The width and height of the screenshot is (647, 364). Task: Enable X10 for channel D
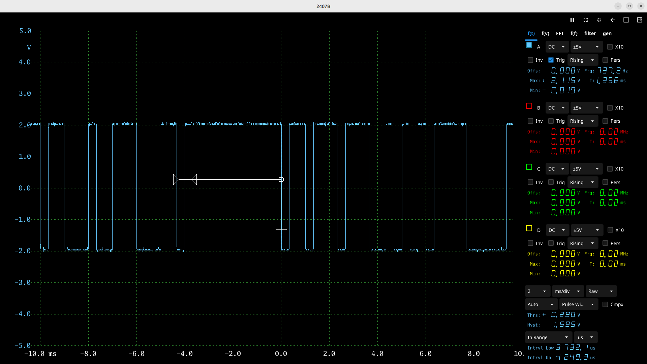610,230
